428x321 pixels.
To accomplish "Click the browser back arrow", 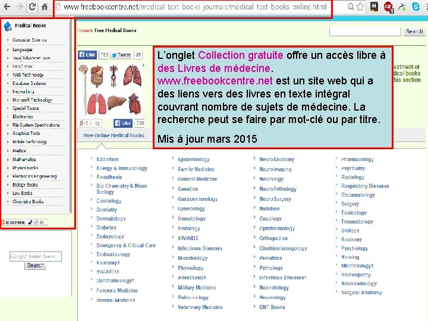I will tap(7, 7).
